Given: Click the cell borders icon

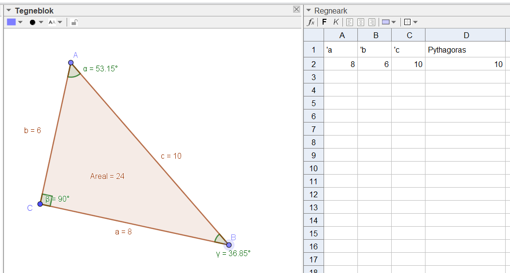Looking at the screenshot, I should (407, 22).
